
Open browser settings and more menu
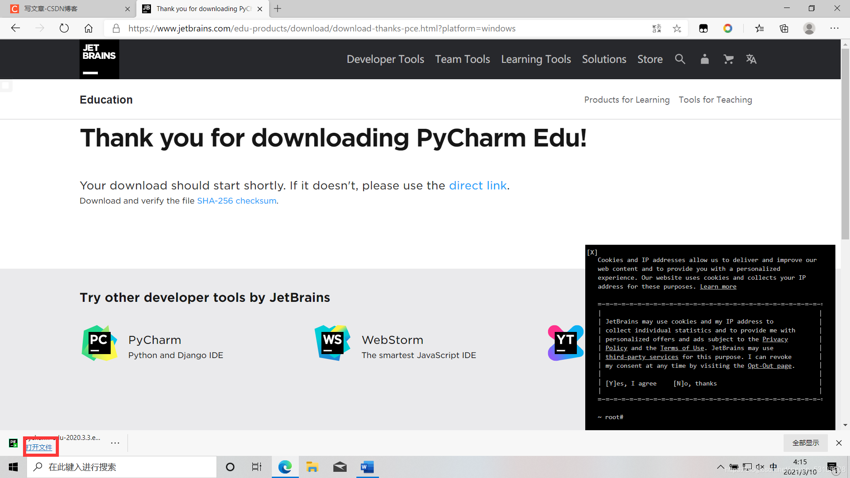pos(835,28)
